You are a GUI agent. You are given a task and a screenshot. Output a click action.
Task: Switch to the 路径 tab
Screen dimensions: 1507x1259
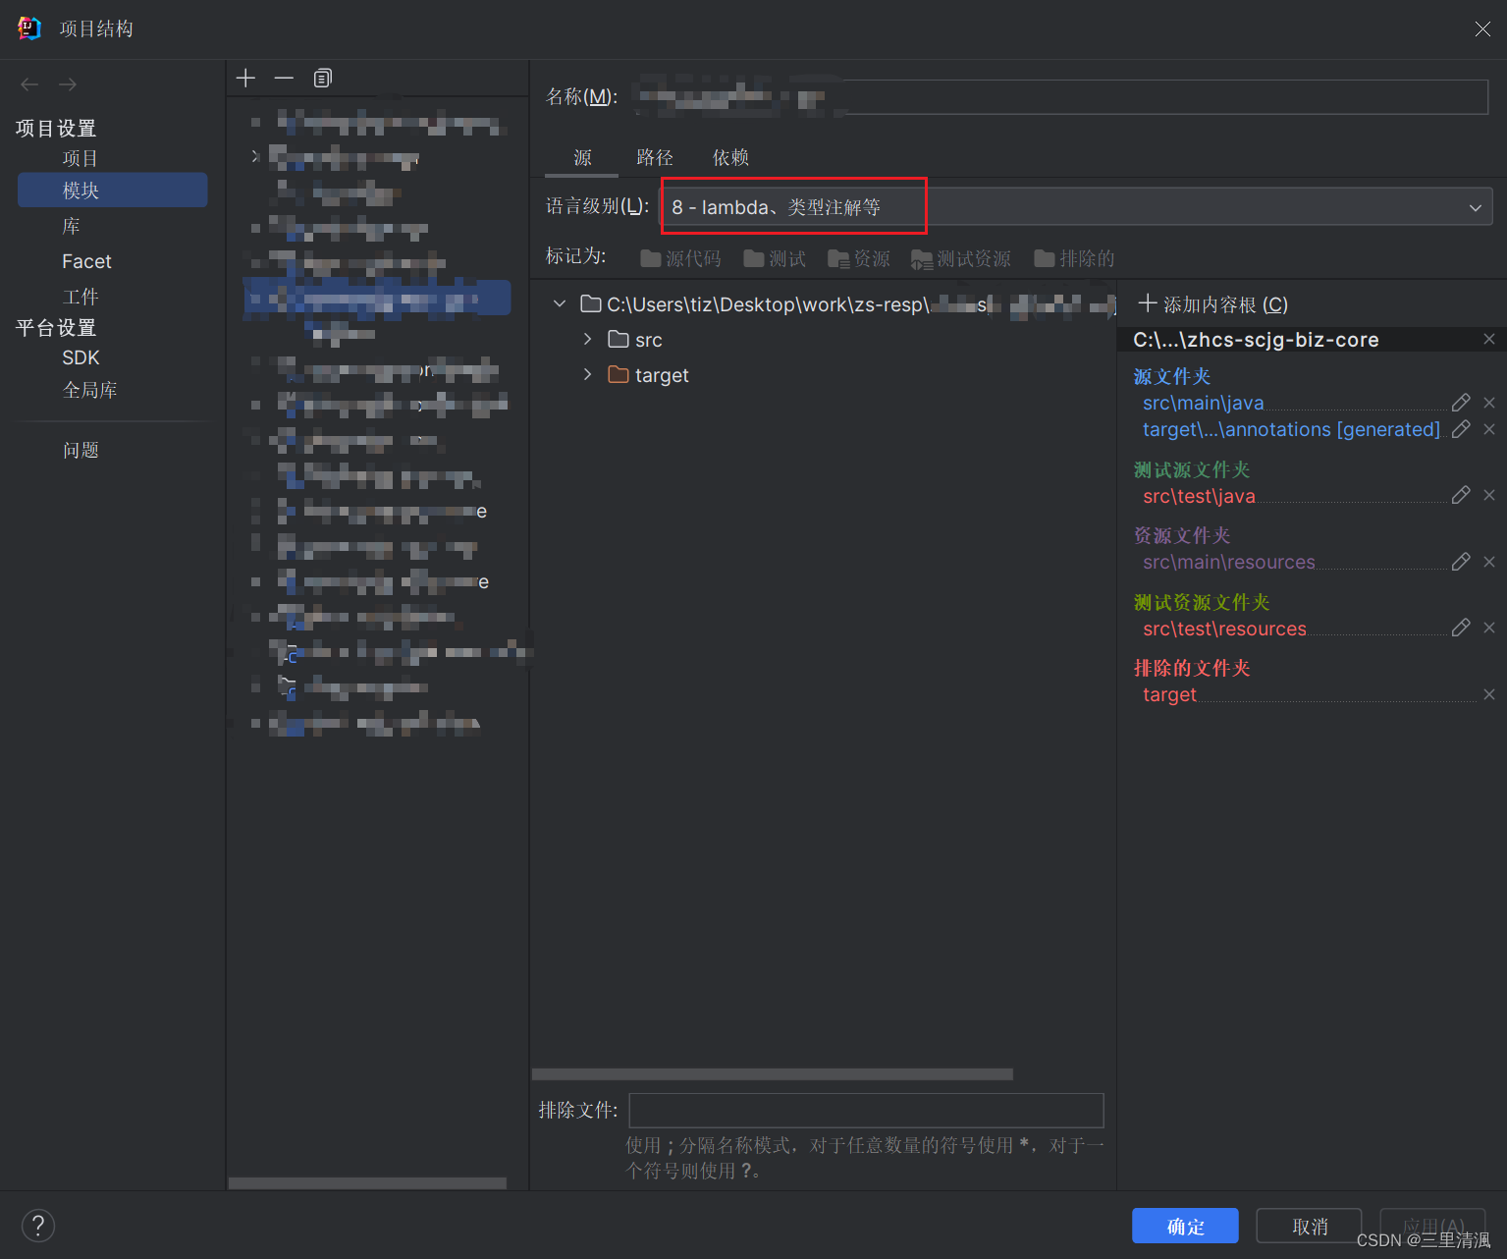[655, 157]
